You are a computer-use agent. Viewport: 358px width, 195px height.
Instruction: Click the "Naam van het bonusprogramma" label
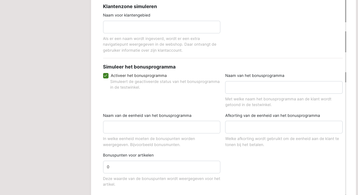click(x=255, y=75)
